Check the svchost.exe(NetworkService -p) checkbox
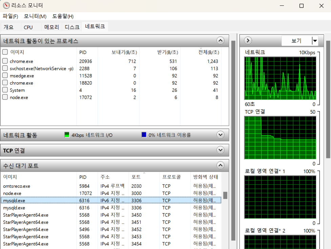Viewport: 331px width, 249px height. (x=5, y=68)
